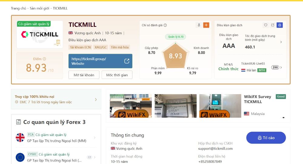Click the XAU/GC tag
Viewport: 303px width, 164px height.
coord(101,47)
